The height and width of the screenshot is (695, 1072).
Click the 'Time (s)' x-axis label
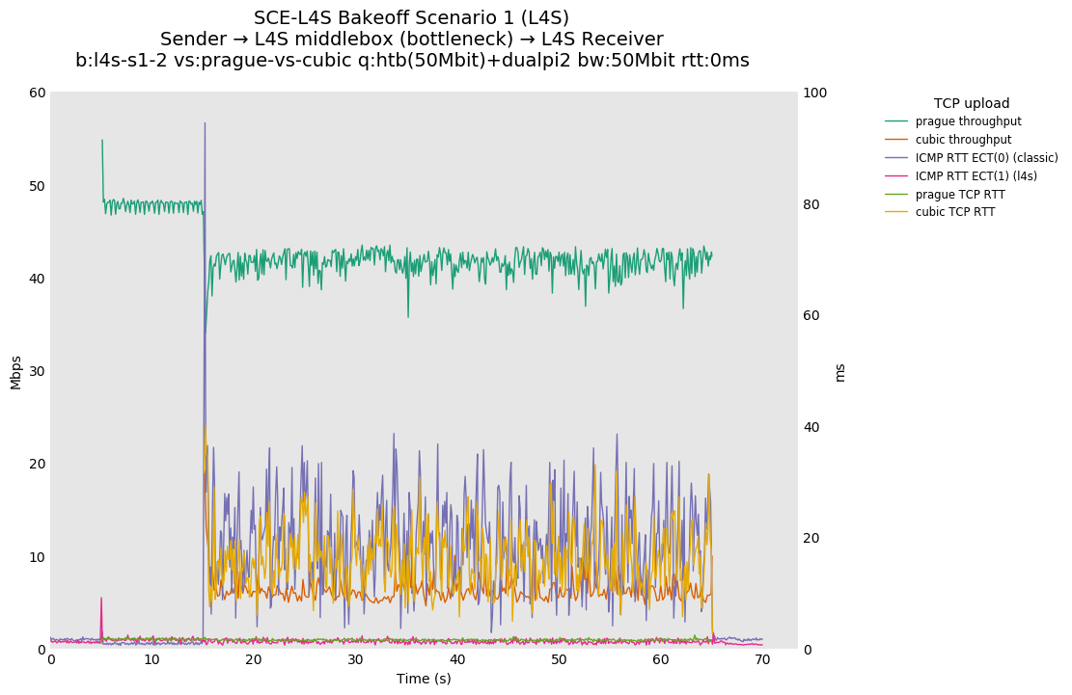(x=424, y=679)
